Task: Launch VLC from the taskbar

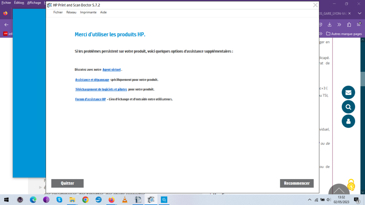Action: pyautogui.click(x=124, y=200)
